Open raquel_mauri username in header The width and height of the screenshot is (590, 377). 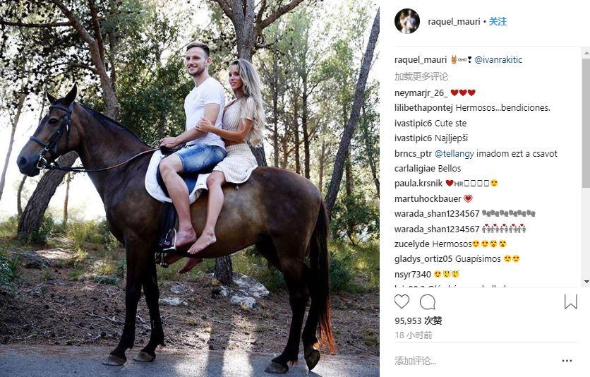point(454,21)
